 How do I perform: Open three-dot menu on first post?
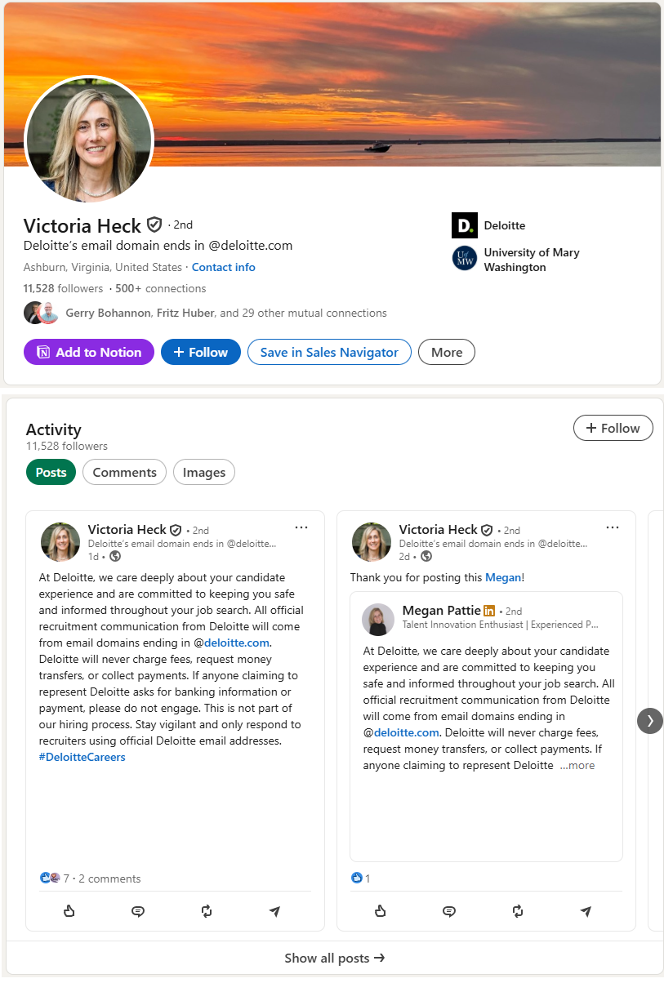point(301,527)
